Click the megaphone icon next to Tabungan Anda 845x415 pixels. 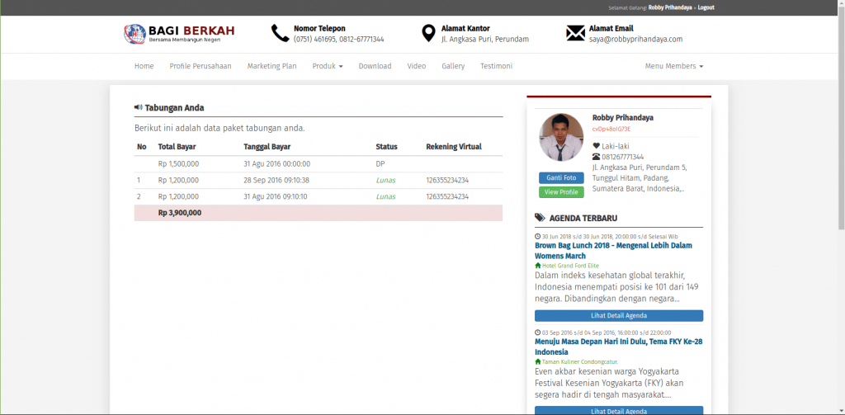[138, 107]
